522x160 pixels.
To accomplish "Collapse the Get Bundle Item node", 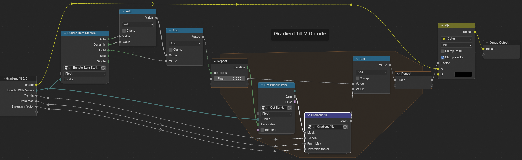I will (x=262, y=85).
